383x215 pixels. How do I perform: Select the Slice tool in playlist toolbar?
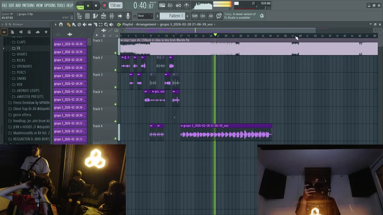click(x=95, y=24)
